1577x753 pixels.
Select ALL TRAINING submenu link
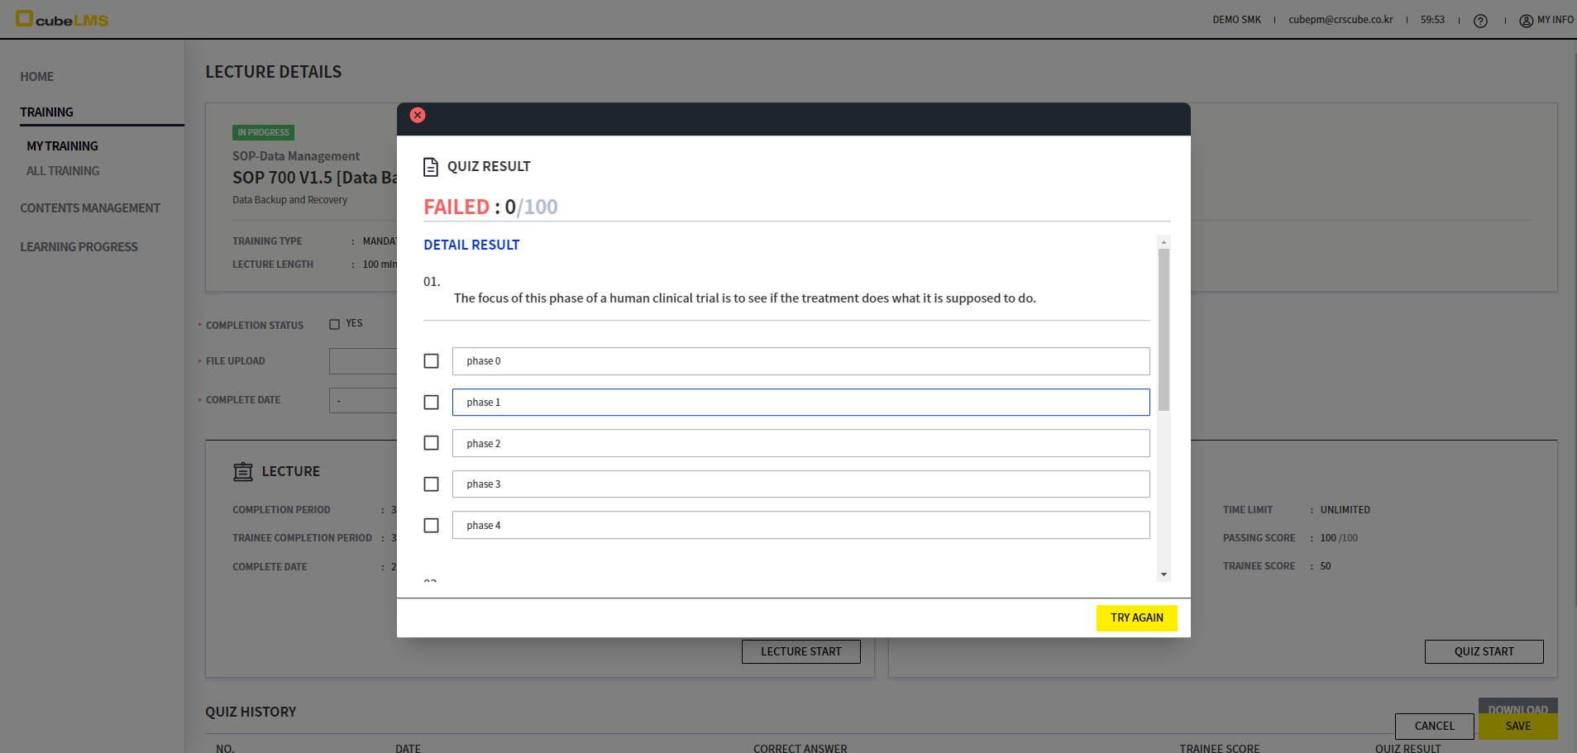pos(63,171)
